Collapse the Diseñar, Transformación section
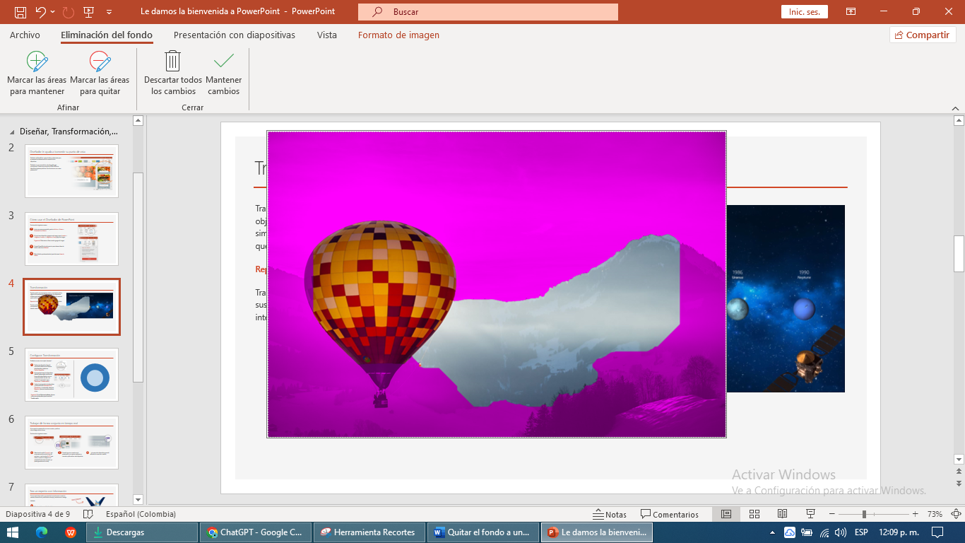The width and height of the screenshot is (965, 543). point(12,131)
